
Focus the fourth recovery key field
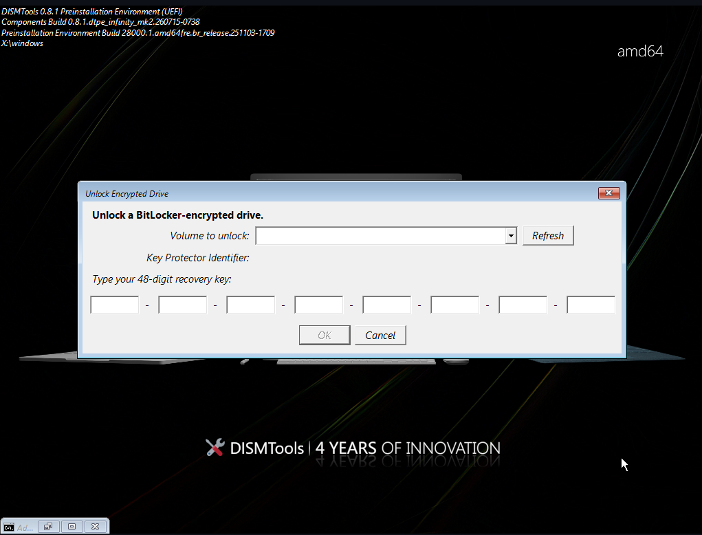coord(319,305)
